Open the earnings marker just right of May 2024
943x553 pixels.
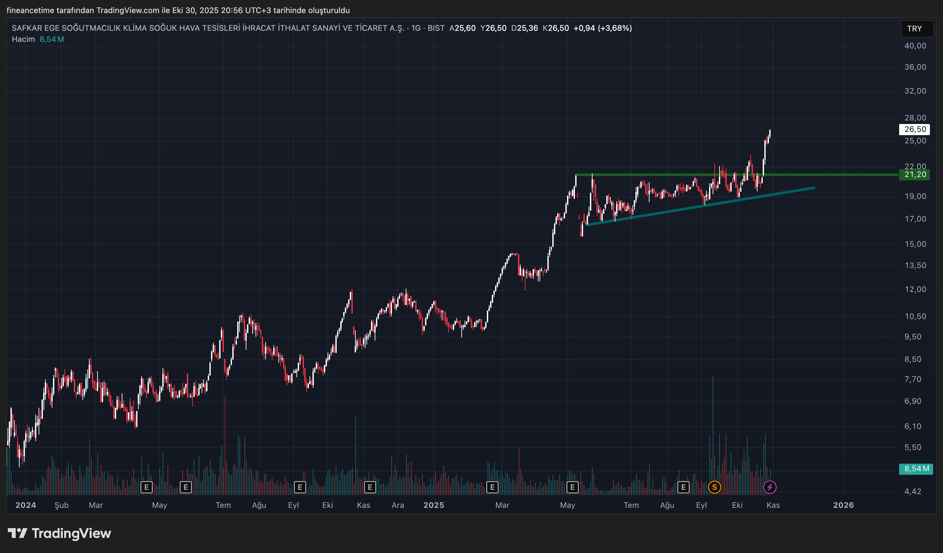186,487
